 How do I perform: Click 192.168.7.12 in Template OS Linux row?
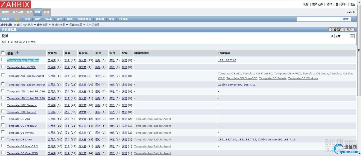click(247, 140)
